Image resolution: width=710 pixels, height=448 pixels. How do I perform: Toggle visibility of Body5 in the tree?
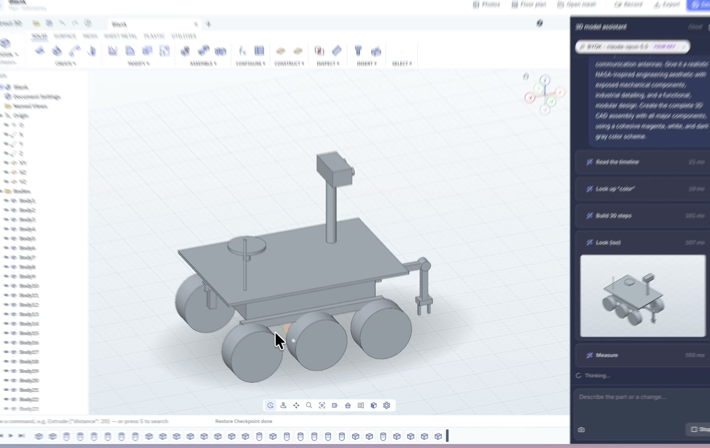click(x=6, y=239)
